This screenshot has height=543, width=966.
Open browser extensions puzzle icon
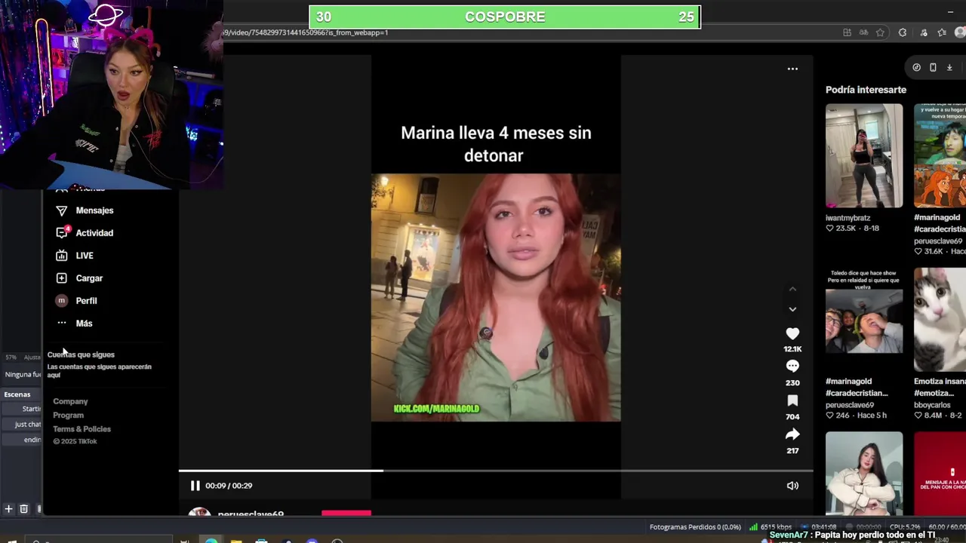(x=903, y=32)
